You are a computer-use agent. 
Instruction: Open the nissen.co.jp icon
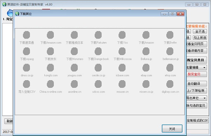coord(146,84)
